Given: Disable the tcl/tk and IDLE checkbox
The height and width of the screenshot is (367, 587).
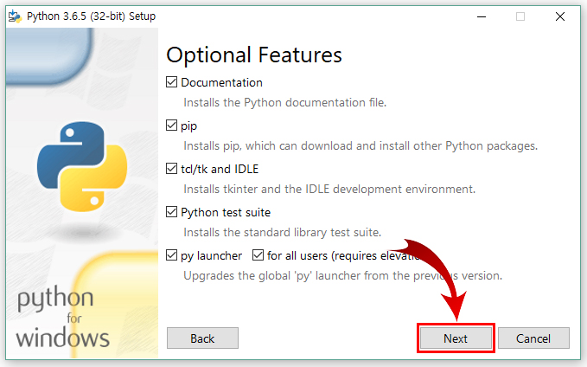Looking at the screenshot, I should tap(171, 169).
